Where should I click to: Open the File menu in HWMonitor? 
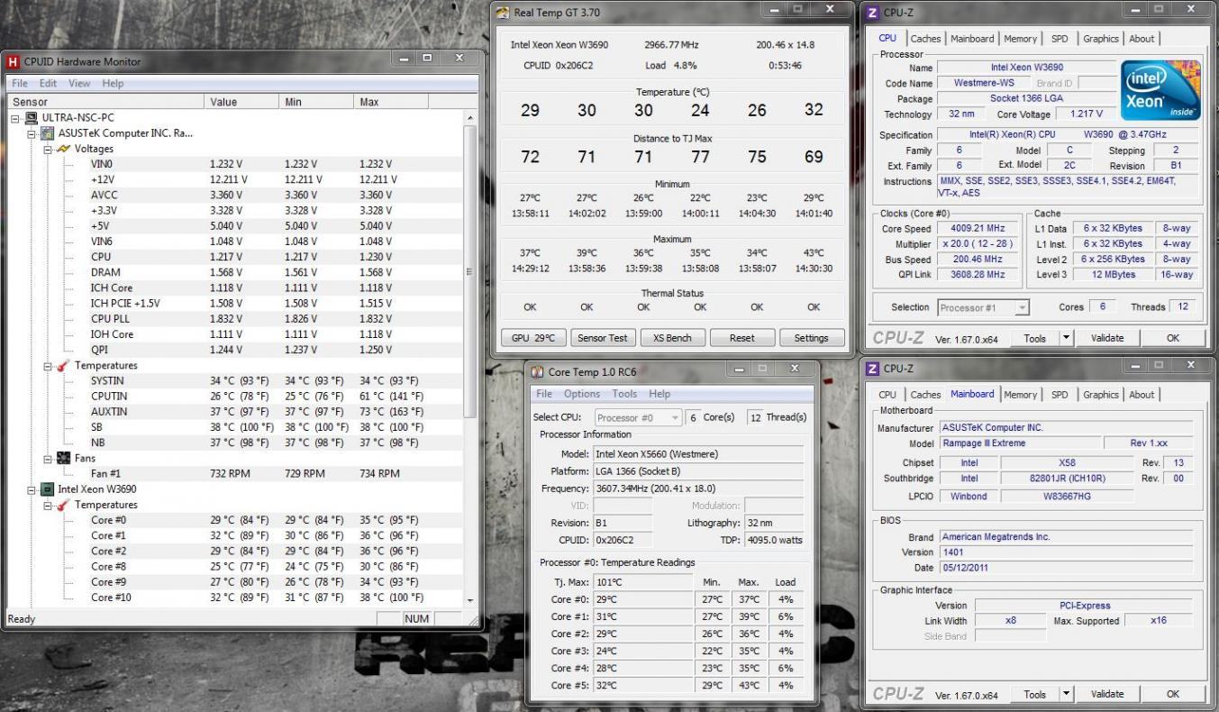click(x=20, y=83)
